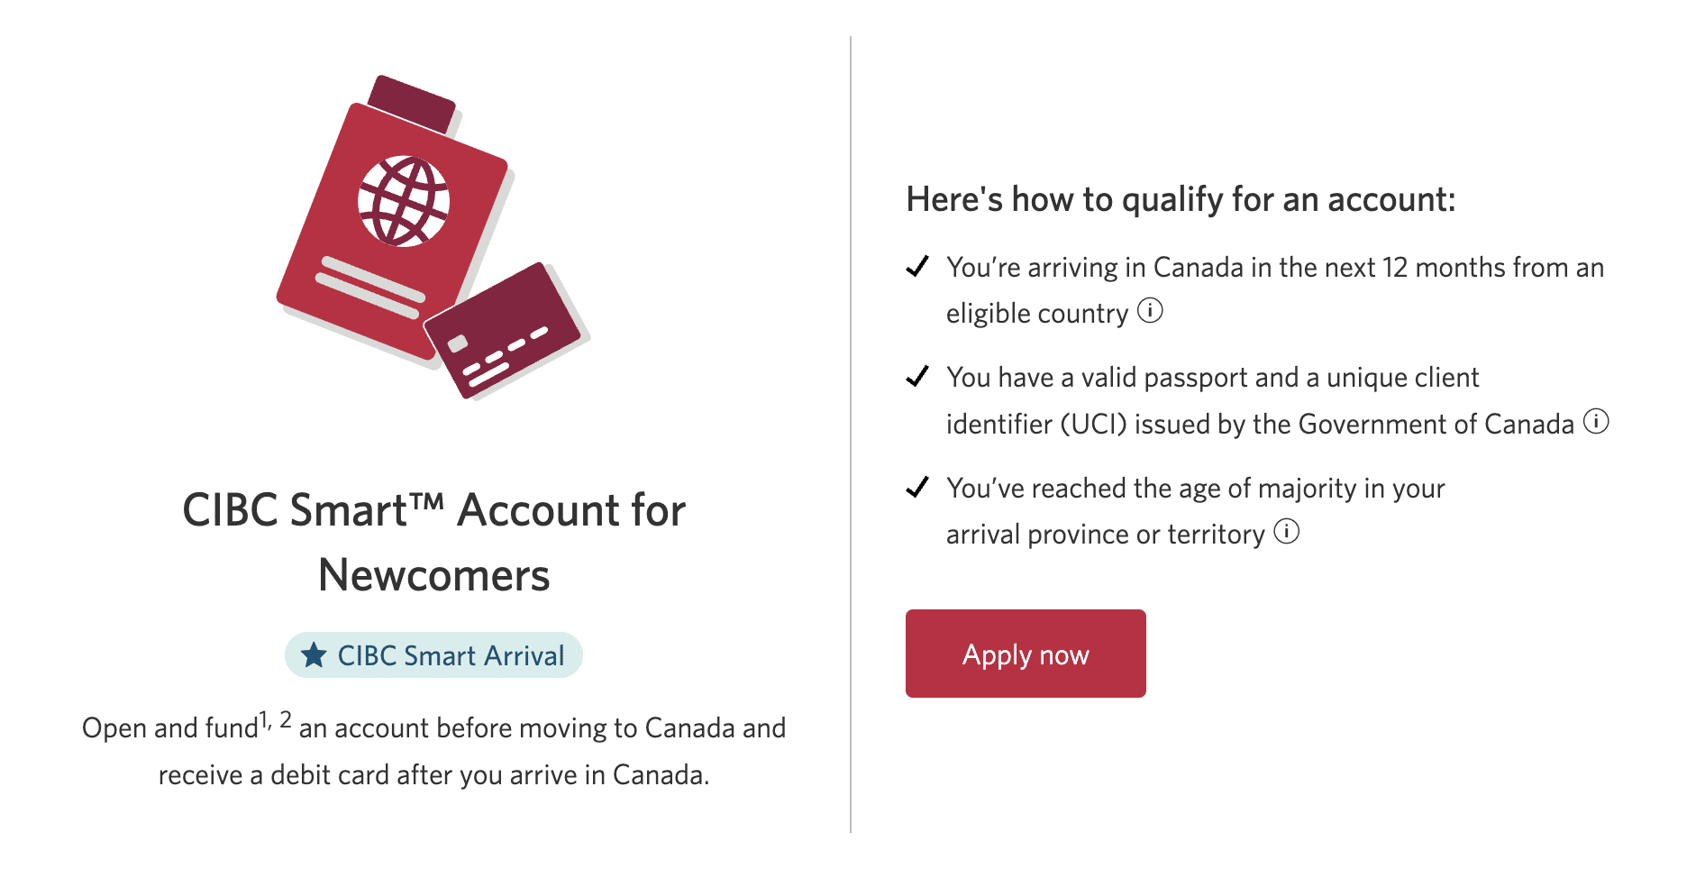Click the globe emblem on the passport
The image size is (1705, 869).
(x=403, y=201)
